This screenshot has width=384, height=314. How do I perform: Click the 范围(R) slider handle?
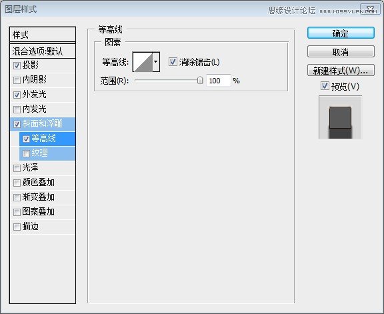tap(200, 80)
